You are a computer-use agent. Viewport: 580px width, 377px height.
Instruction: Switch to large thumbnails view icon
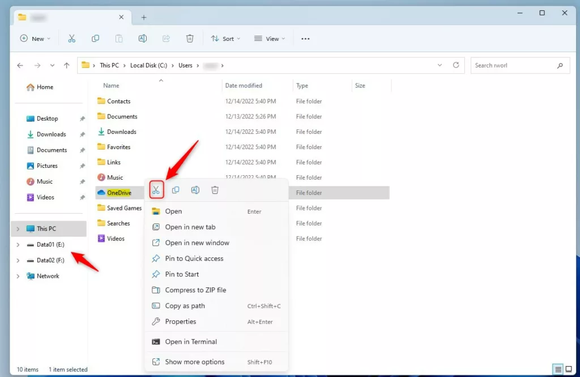(569, 370)
